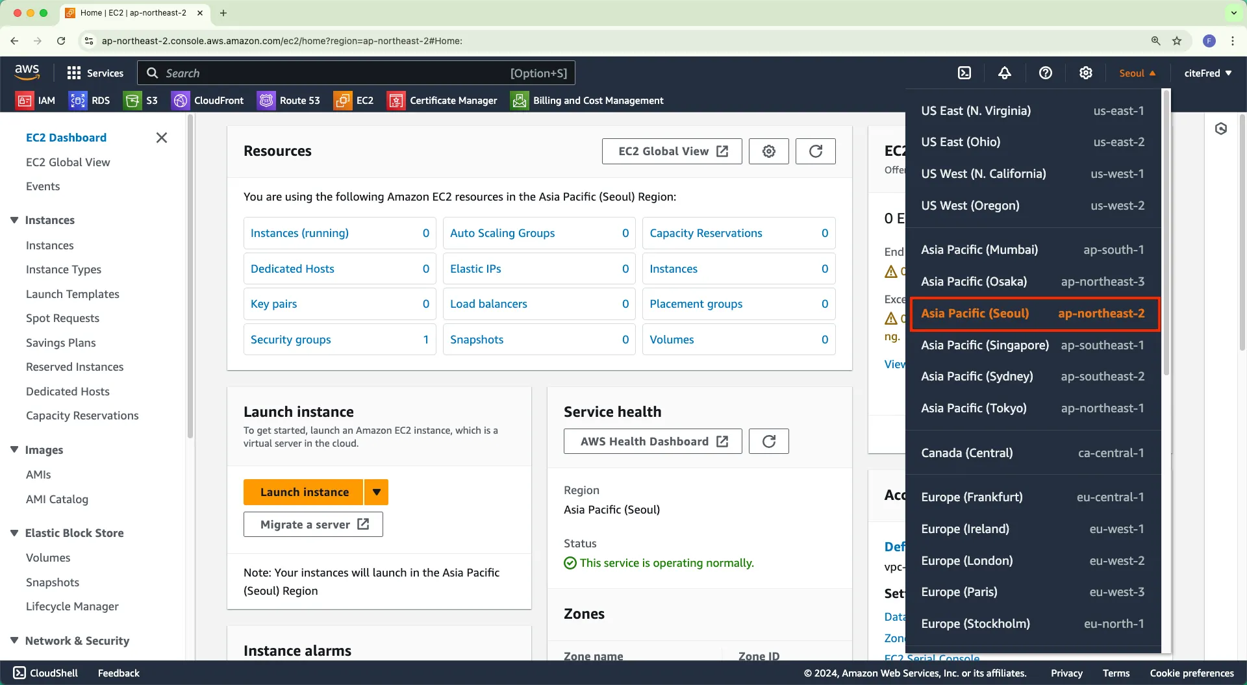View site information icon in address bar
This screenshot has height=685, width=1247.
[89, 41]
